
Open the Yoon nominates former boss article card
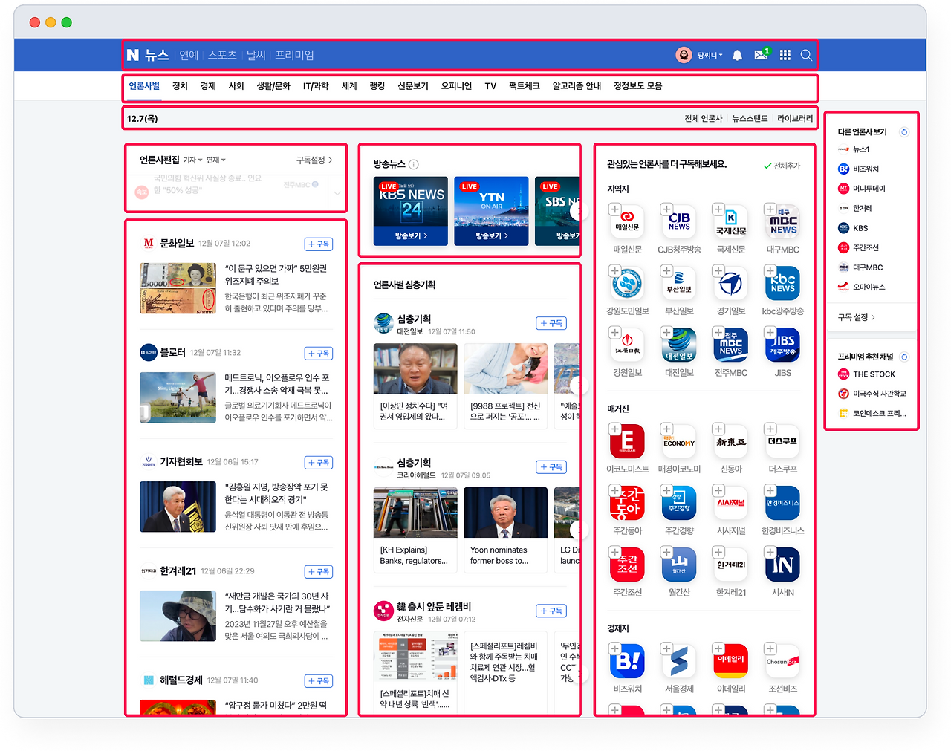click(505, 529)
